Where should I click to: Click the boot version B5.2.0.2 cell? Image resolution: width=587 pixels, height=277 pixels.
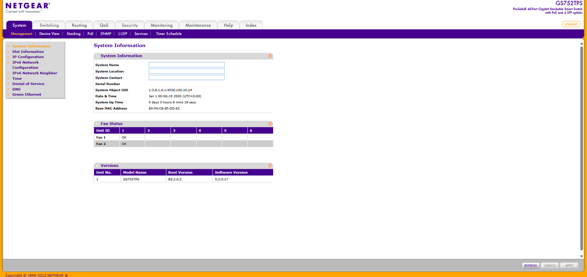point(189,179)
